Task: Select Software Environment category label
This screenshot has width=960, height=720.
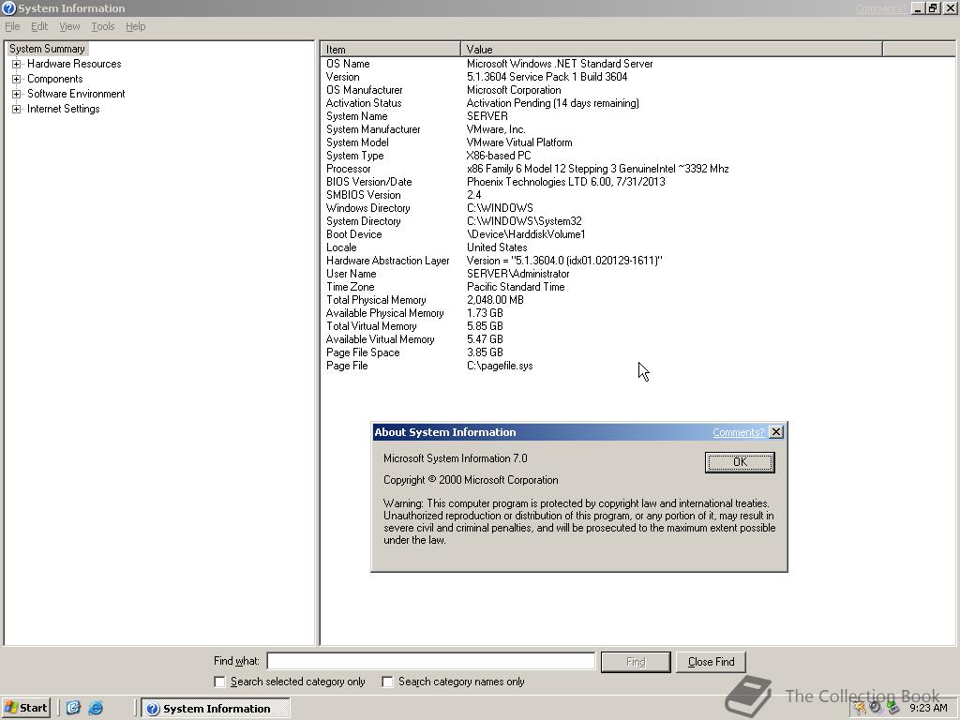Action: (76, 94)
